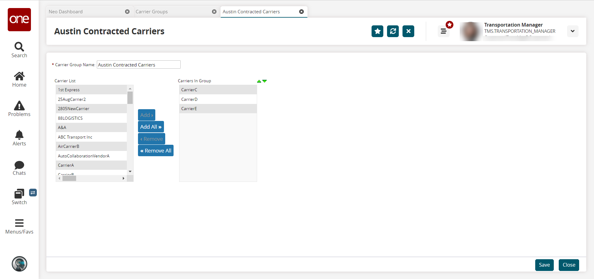594x279 pixels.
Task: Select 25AugCarrier2 in Carrier List
Action: (x=91, y=99)
